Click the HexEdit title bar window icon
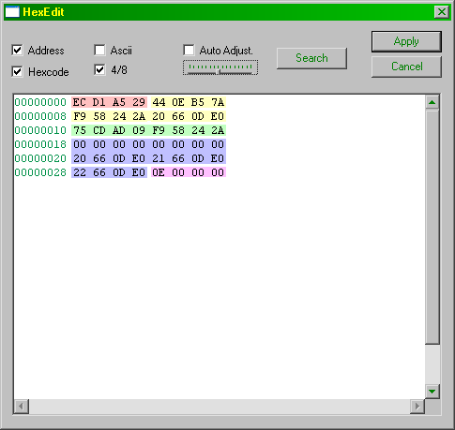Image resolution: width=455 pixels, height=430 pixels. 12,12
